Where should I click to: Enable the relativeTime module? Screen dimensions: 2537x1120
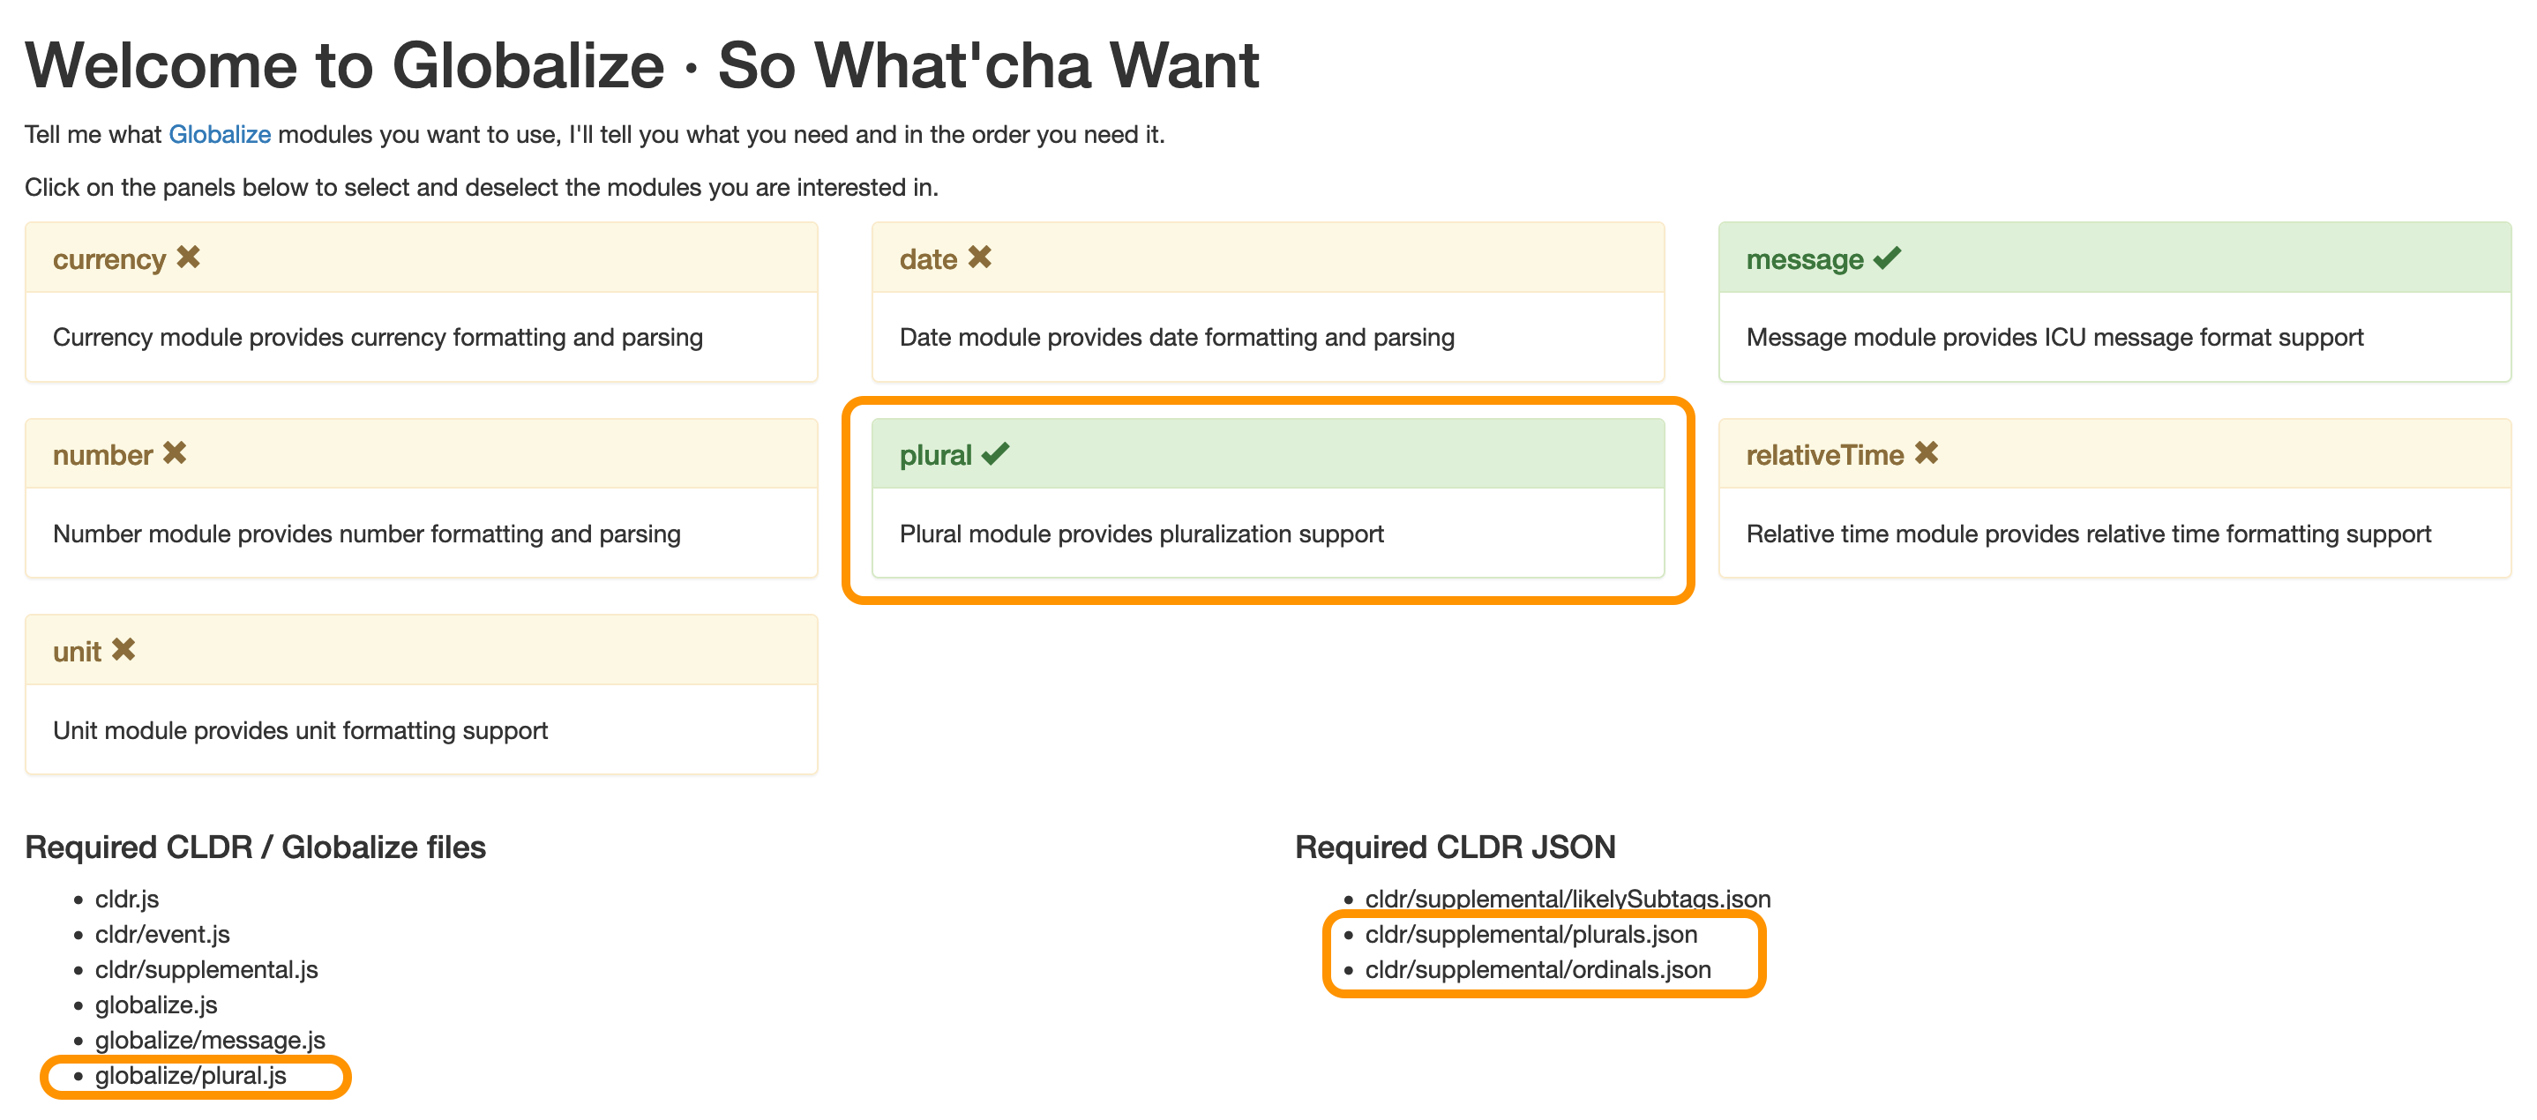2114,497
